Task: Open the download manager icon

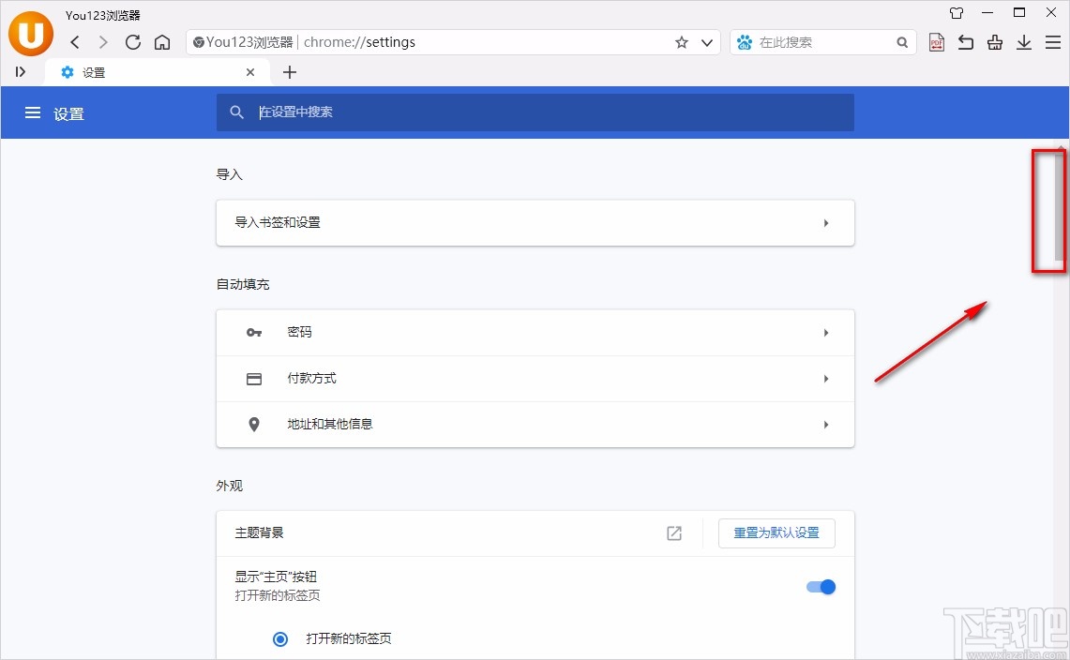Action: 1024,42
